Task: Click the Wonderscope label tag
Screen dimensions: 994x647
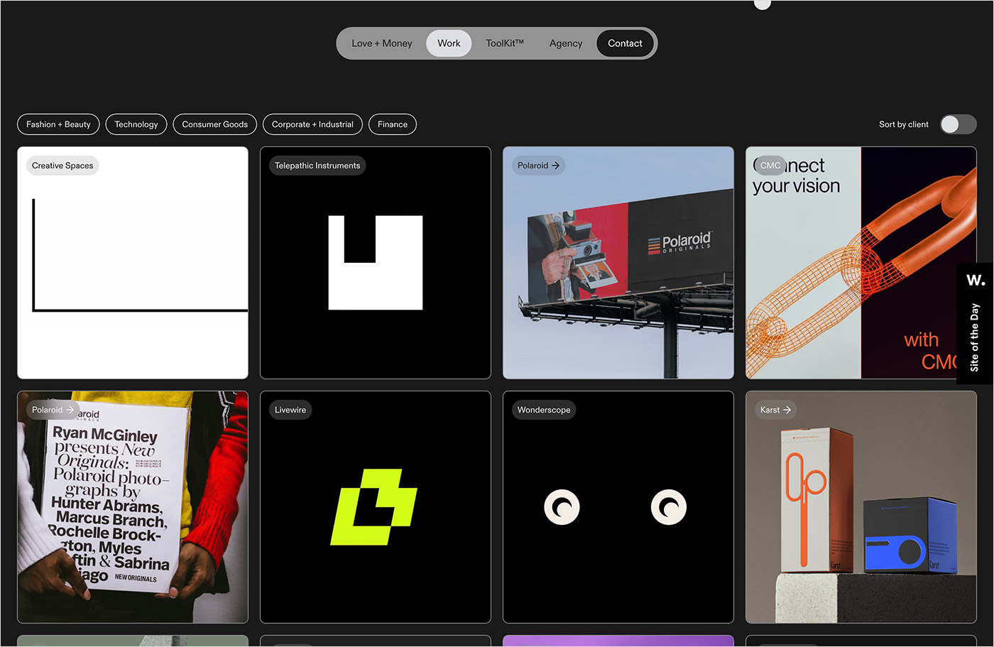Action: [544, 410]
